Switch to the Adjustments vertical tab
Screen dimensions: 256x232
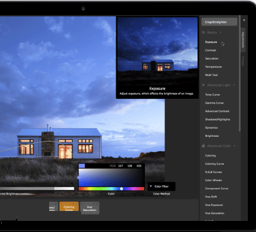[x=243, y=40]
